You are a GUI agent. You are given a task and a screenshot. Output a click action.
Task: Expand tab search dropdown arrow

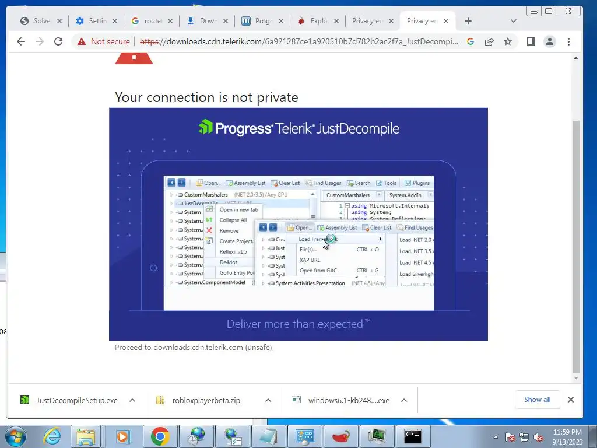pyautogui.click(x=513, y=21)
